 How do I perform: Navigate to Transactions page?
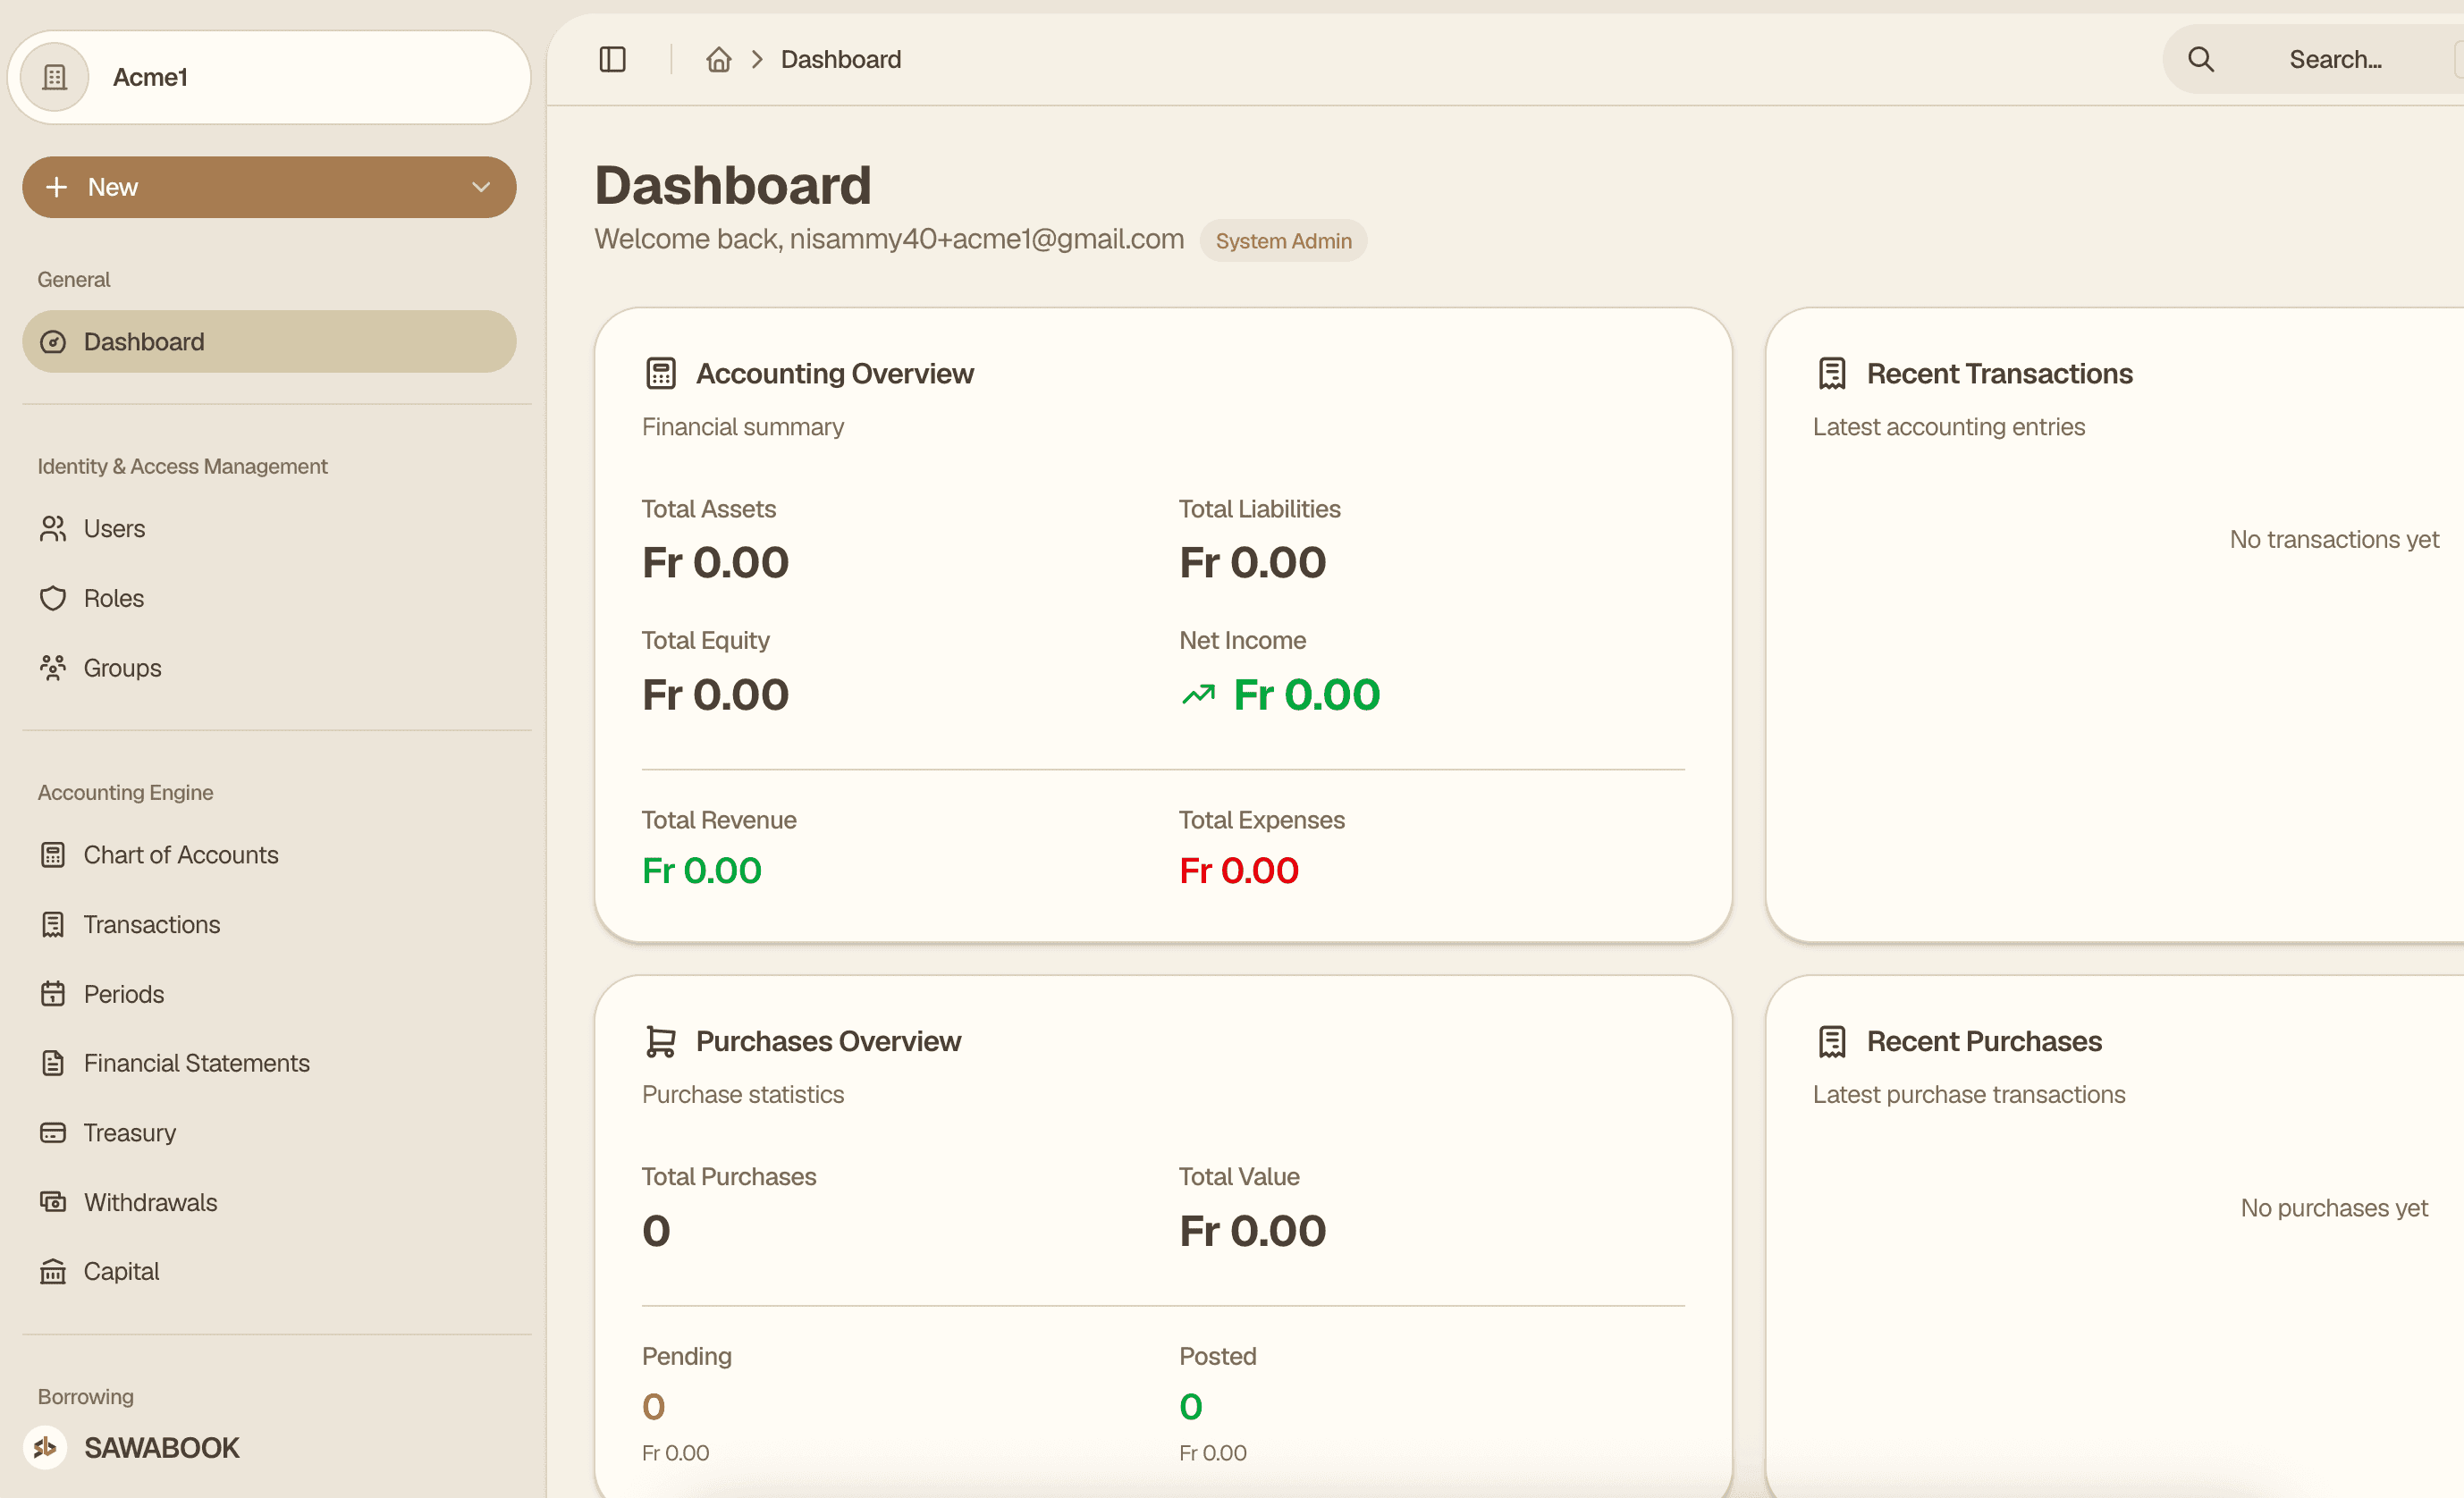[x=269, y=925]
